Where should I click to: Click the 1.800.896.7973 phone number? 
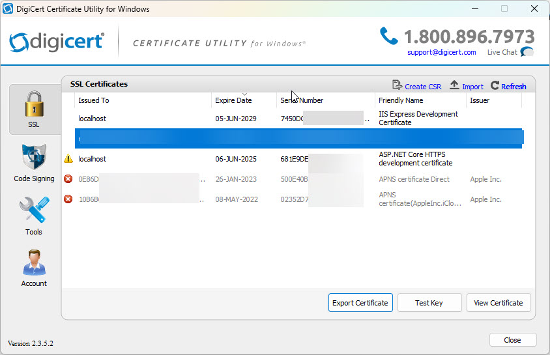click(469, 36)
